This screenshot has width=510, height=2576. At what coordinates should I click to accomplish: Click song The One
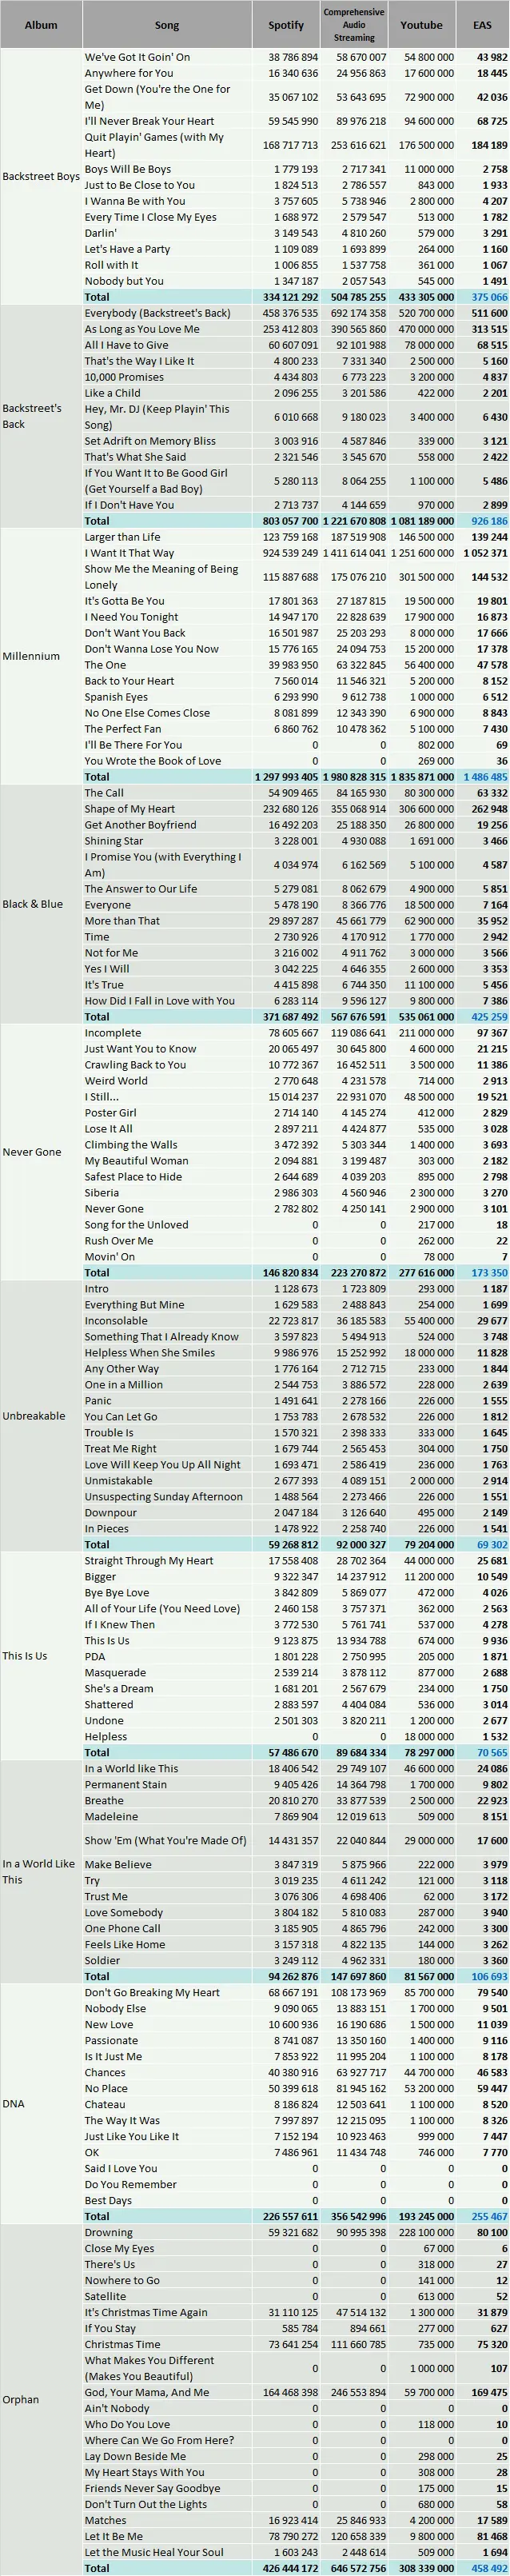coord(105,665)
